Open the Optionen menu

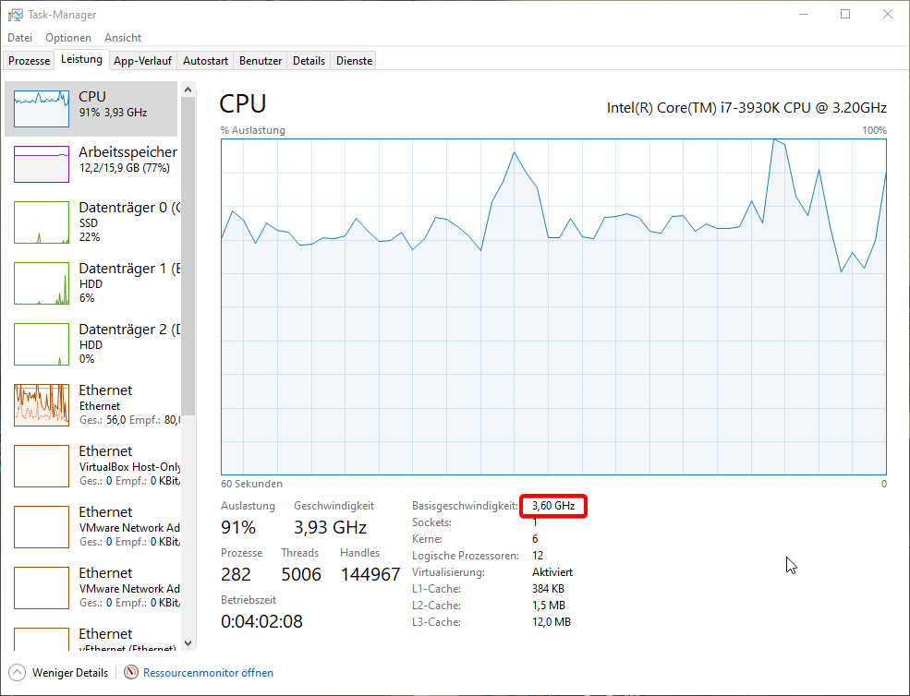pyautogui.click(x=68, y=38)
